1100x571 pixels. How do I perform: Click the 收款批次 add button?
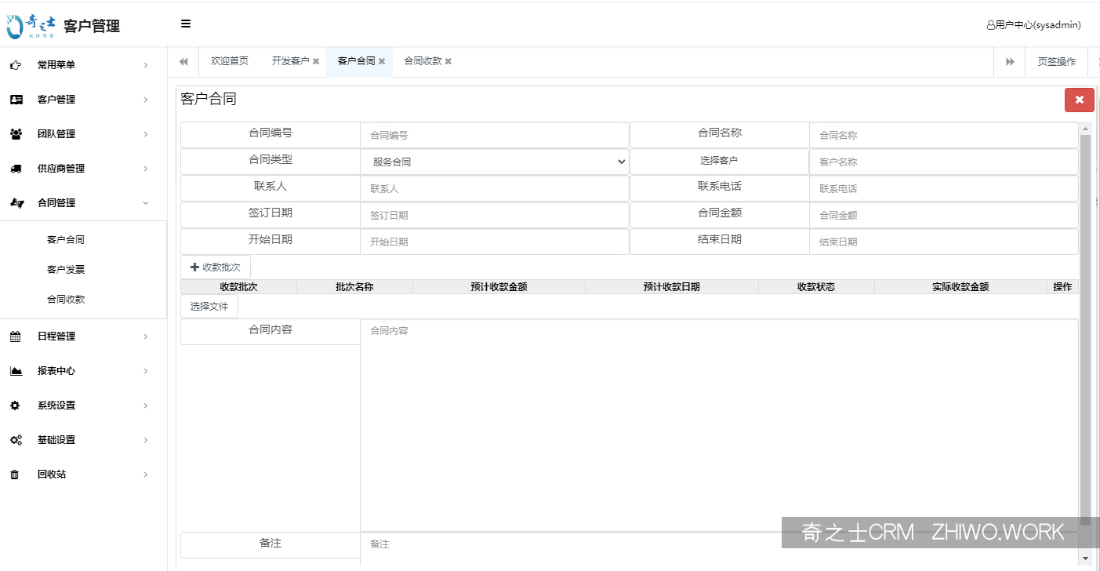[215, 266]
